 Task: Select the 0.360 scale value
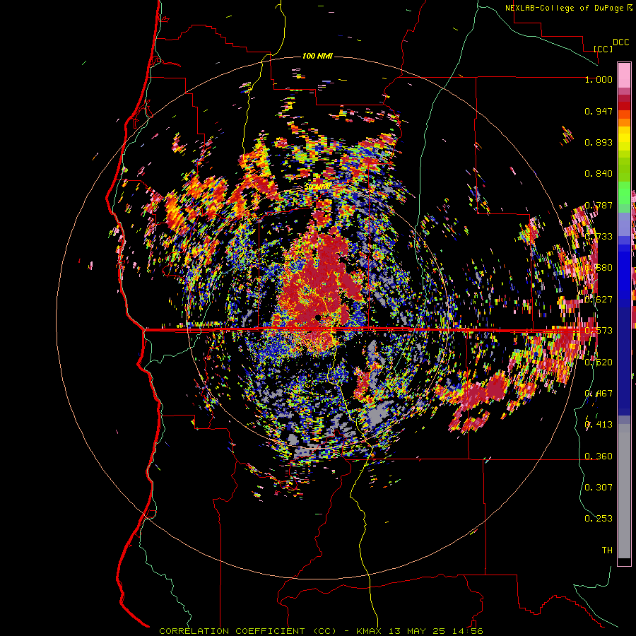click(x=599, y=457)
